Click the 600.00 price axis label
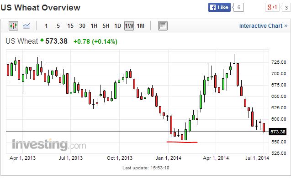 279,119
